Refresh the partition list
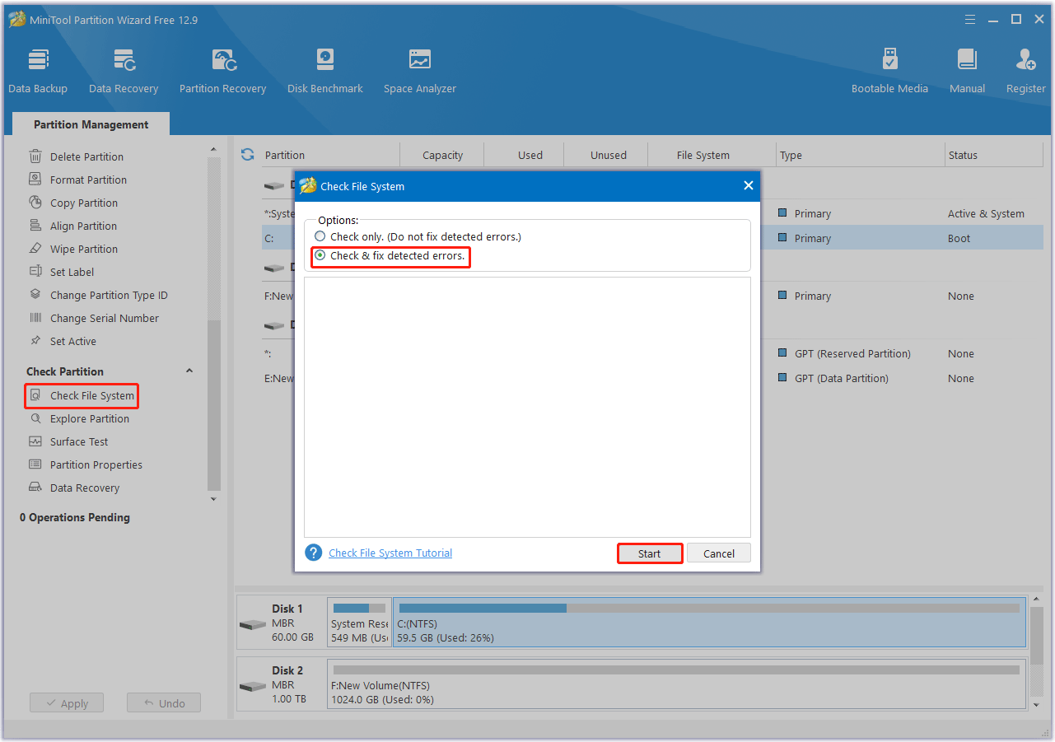Image resolution: width=1055 pixels, height=742 pixels. 247,155
